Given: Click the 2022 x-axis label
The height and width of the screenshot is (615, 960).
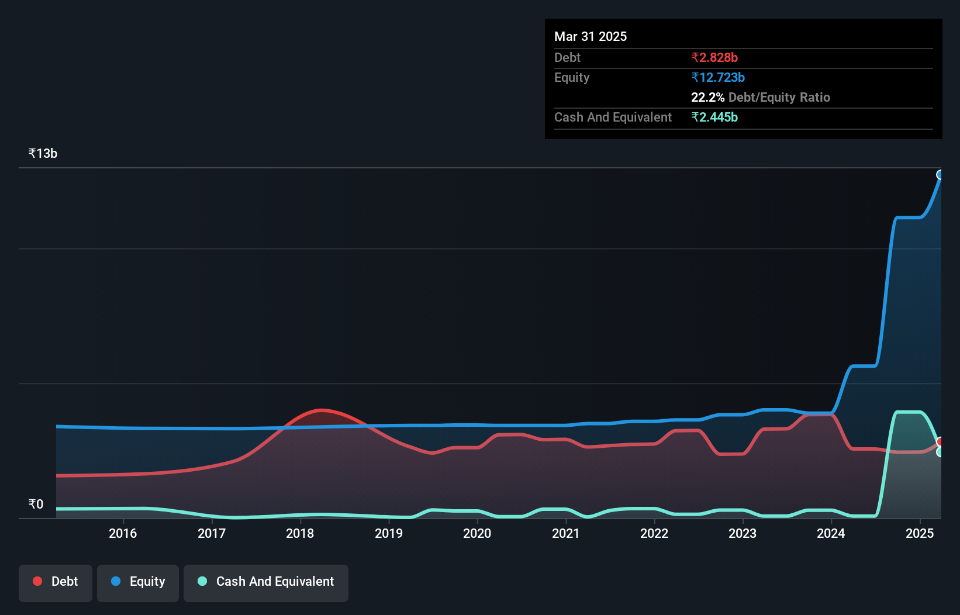Looking at the screenshot, I should coord(654,533).
